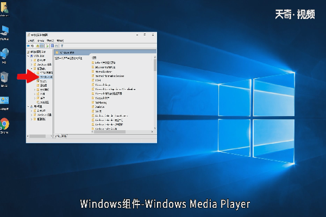
Task: Select the Microsoft 帐户 folder row
Action: [101, 98]
